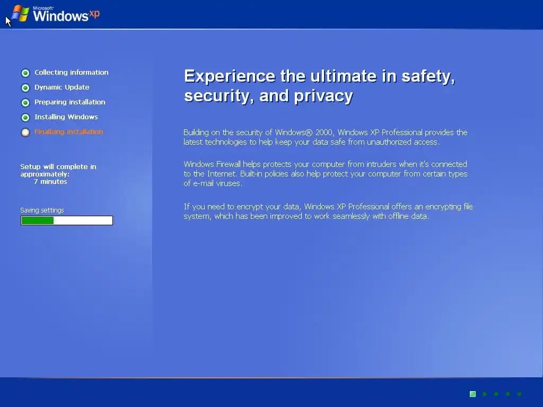Image resolution: width=543 pixels, height=407 pixels.
Task: Click the 'Preparing installation' step text
Action: 69,102
